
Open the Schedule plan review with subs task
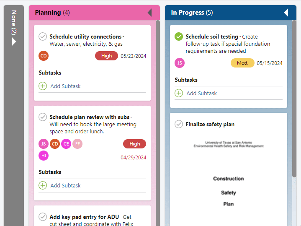[90, 117]
